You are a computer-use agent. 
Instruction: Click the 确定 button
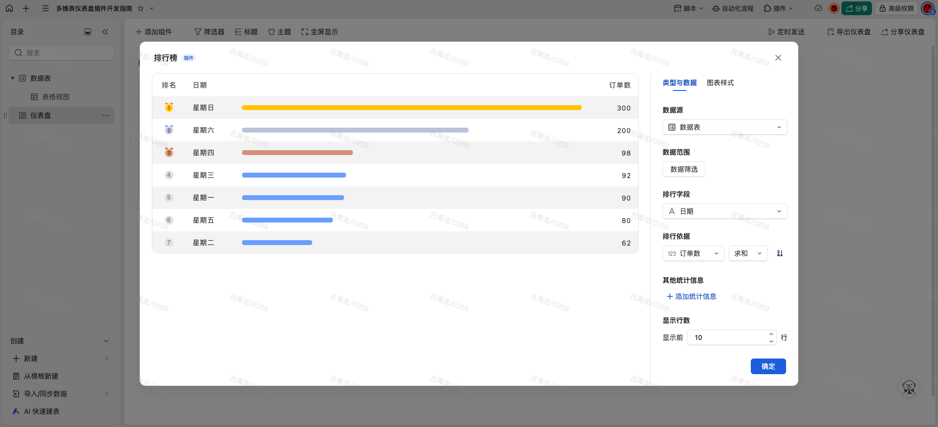768,366
